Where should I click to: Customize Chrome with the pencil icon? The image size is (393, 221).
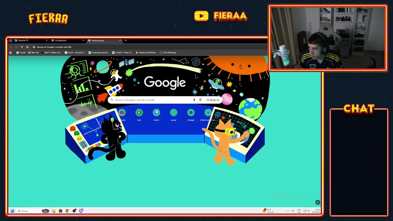click(x=317, y=202)
